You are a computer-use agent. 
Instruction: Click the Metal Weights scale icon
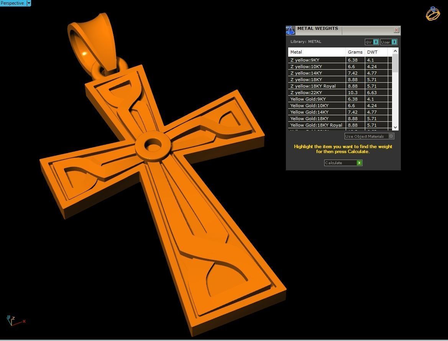(290, 30)
